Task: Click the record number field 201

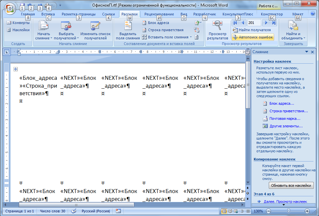Action: (x=254, y=23)
